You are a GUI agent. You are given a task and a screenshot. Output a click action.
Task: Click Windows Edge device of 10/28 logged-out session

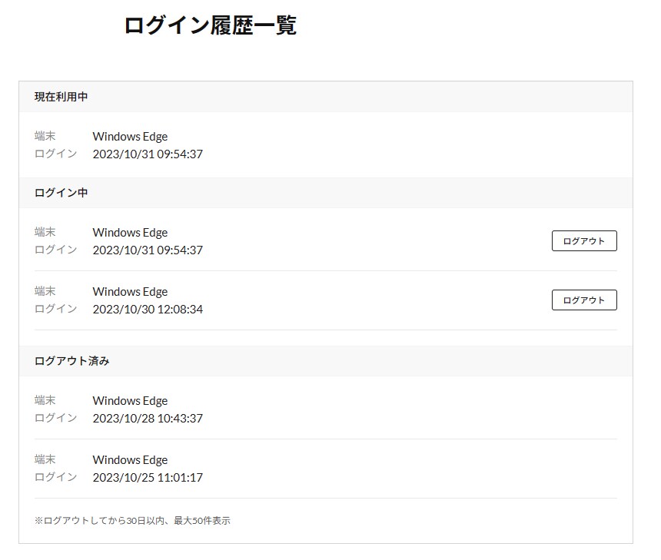130,401
